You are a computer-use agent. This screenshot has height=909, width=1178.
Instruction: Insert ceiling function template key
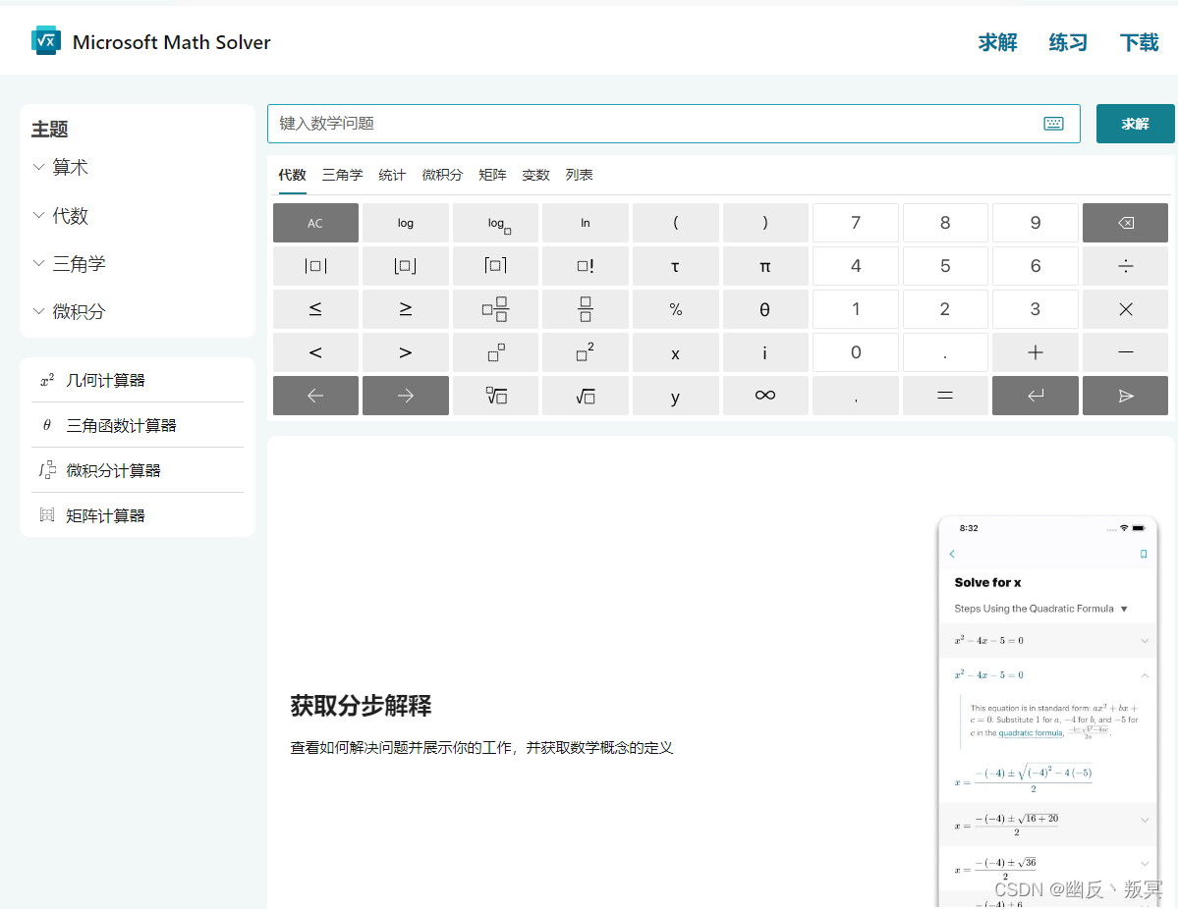(495, 266)
